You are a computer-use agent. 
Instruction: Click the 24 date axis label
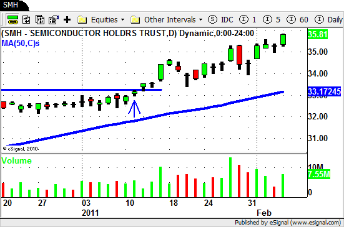(209, 203)
